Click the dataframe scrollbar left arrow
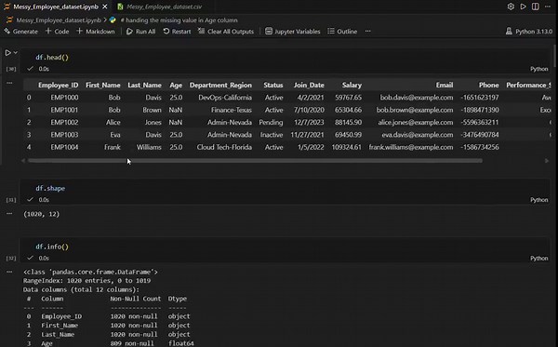Image resolution: width=558 pixels, height=347 pixels. tap(23, 161)
